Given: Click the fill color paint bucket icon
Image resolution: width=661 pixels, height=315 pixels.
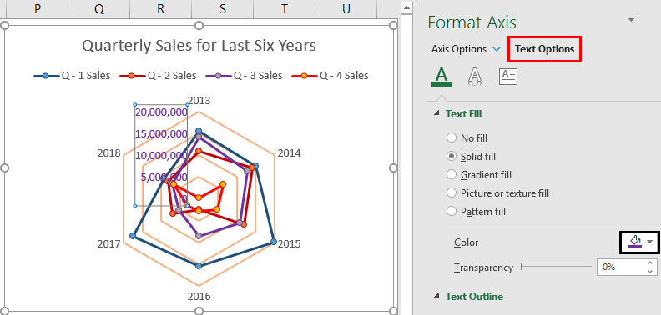Looking at the screenshot, I should coord(635,242).
